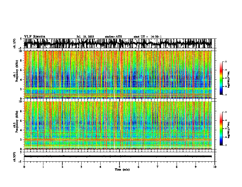Click the "ch.3(V)" axis label
Image resolution: width=242 pixels, height=187 pixels.
click(15, 157)
